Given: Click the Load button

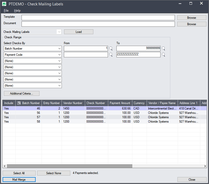Looking at the screenshot, I should [79, 32].
